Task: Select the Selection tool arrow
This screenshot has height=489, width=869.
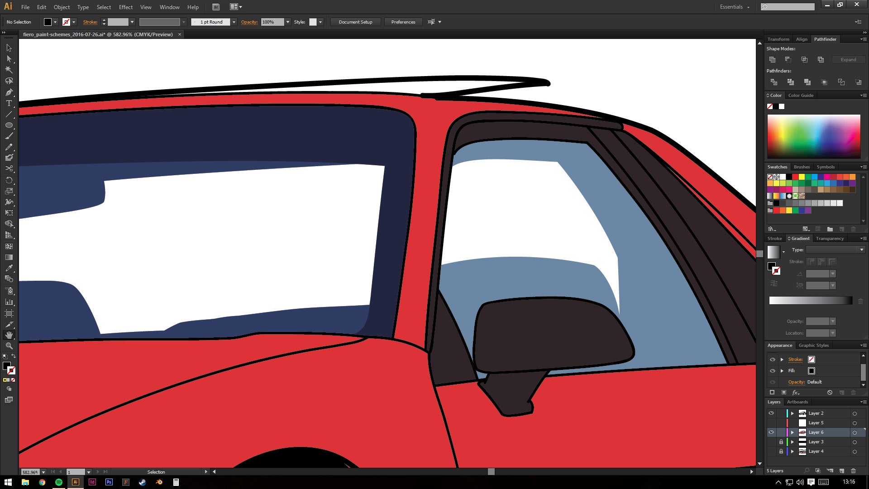Action: [9, 48]
